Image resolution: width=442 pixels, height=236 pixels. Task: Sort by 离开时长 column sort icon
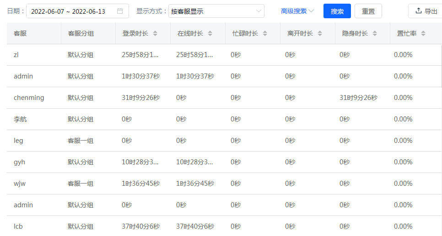coord(320,33)
